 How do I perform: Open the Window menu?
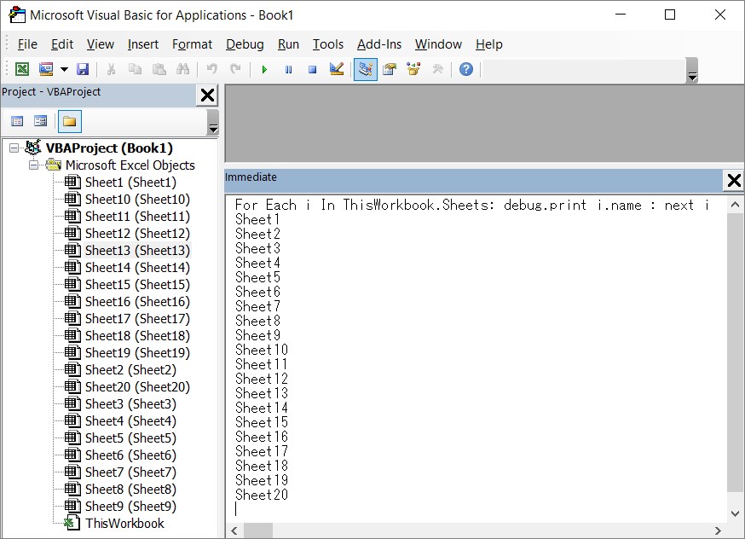tap(438, 44)
